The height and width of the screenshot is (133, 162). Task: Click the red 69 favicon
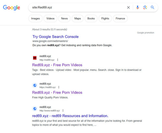click(x=35, y=58)
